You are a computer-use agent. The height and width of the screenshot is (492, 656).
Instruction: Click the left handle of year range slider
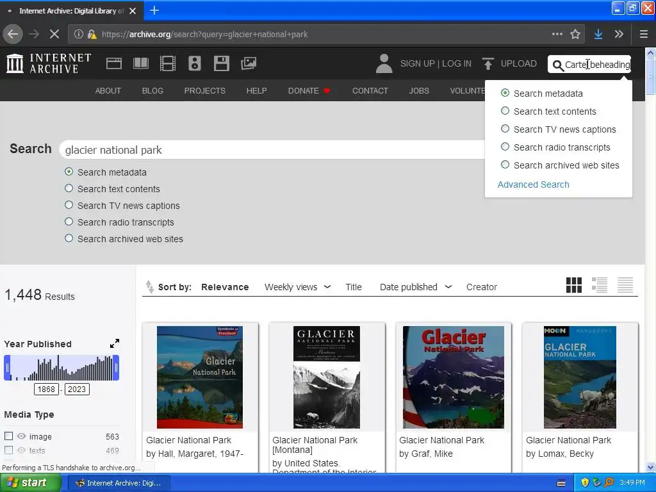click(7, 368)
